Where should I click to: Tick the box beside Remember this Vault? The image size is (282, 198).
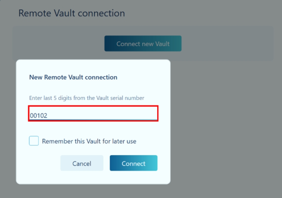tap(34, 141)
